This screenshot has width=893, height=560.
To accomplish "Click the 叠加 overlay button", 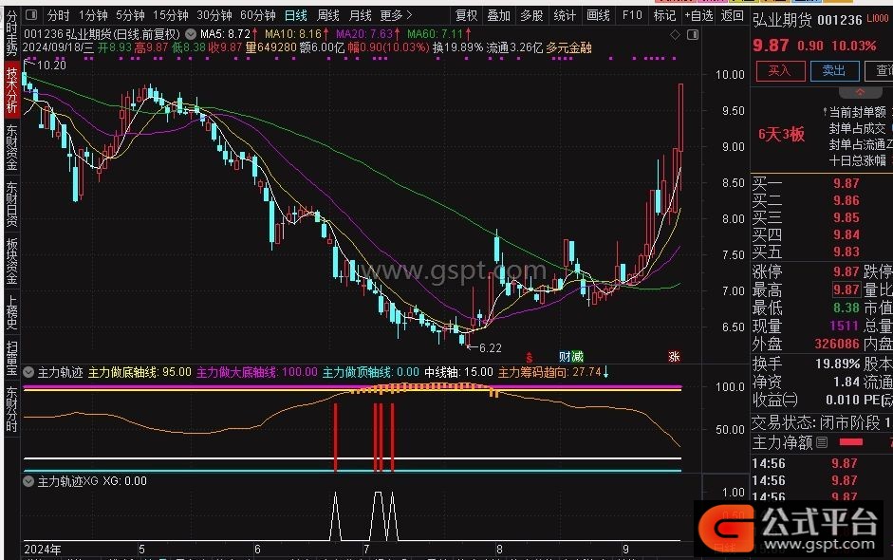I will click(x=499, y=15).
